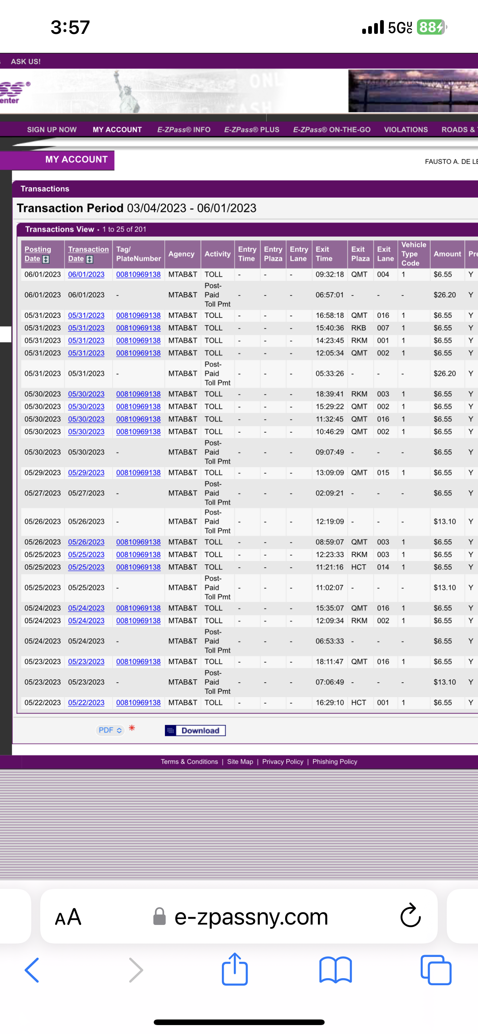Tap the MY ACCOUNT page heading tab

(57, 160)
